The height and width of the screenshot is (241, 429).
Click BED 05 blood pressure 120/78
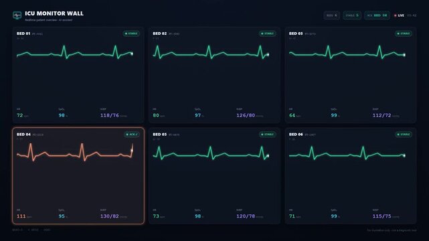(x=246, y=216)
